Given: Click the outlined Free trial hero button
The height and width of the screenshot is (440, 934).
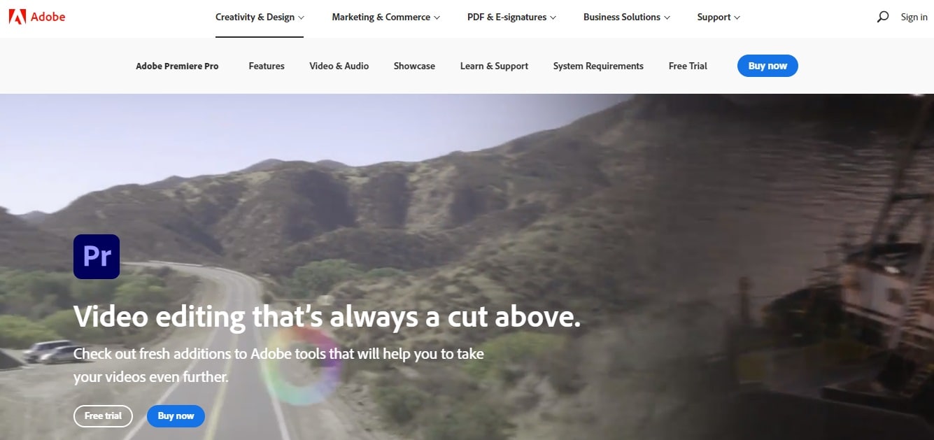Looking at the screenshot, I should pyautogui.click(x=103, y=416).
